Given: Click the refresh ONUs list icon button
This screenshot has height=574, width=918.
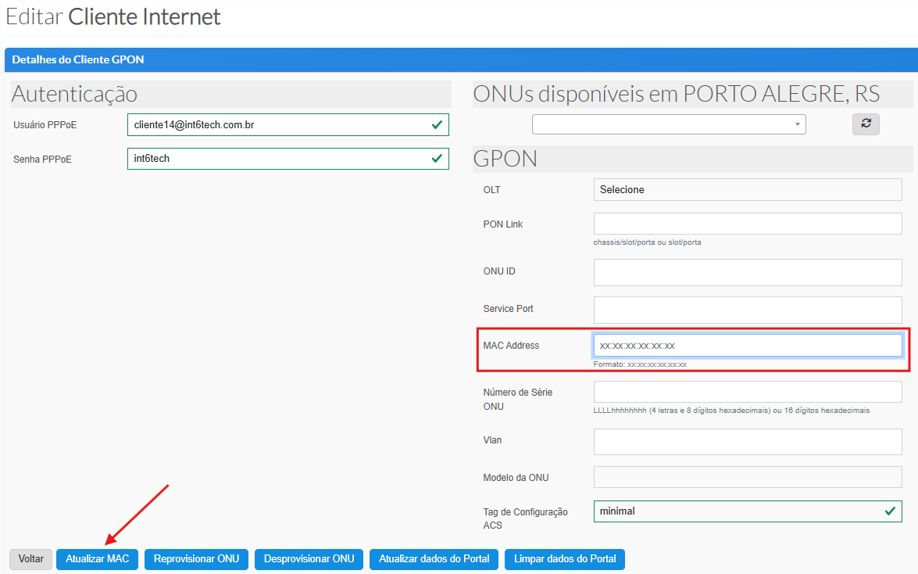Looking at the screenshot, I should click(x=866, y=124).
